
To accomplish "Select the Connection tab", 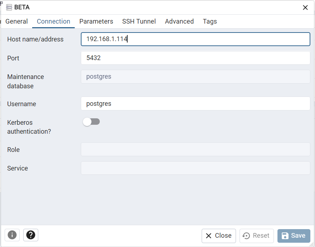I will [53, 21].
